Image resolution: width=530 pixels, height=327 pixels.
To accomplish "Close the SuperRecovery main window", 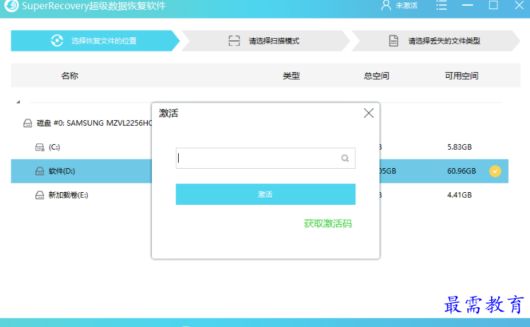I will pos(519,5).
